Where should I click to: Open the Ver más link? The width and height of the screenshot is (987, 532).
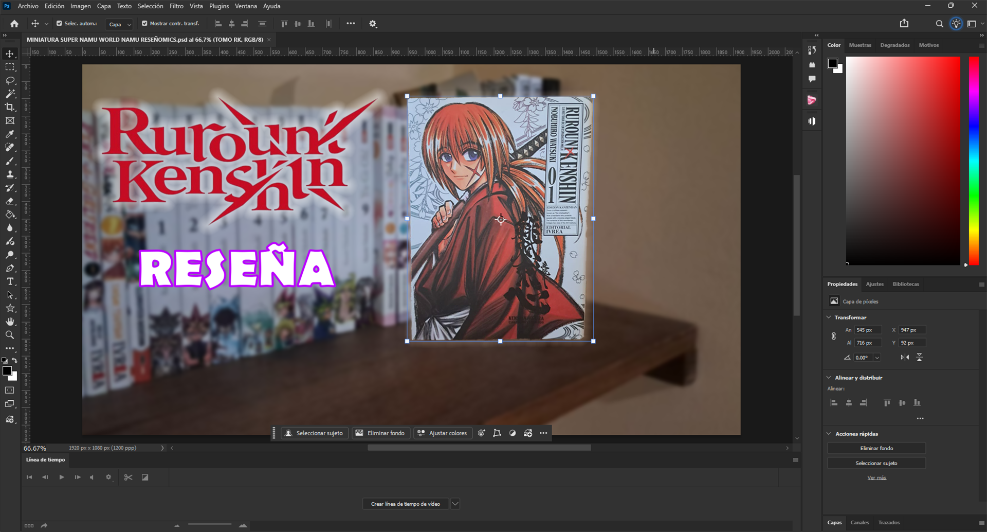point(876,478)
